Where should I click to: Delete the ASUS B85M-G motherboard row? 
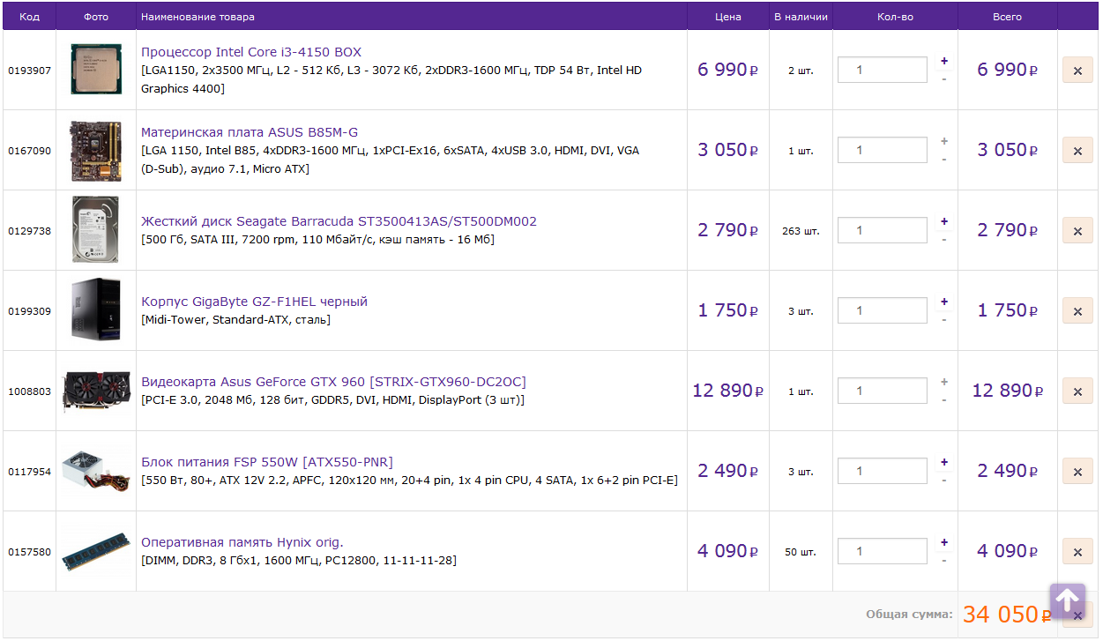click(1077, 151)
